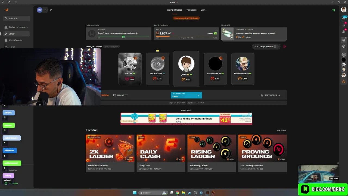The width and height of the screenshot is (348, 196).
Task: Close the small video overlay with its X
Action: 338,163
